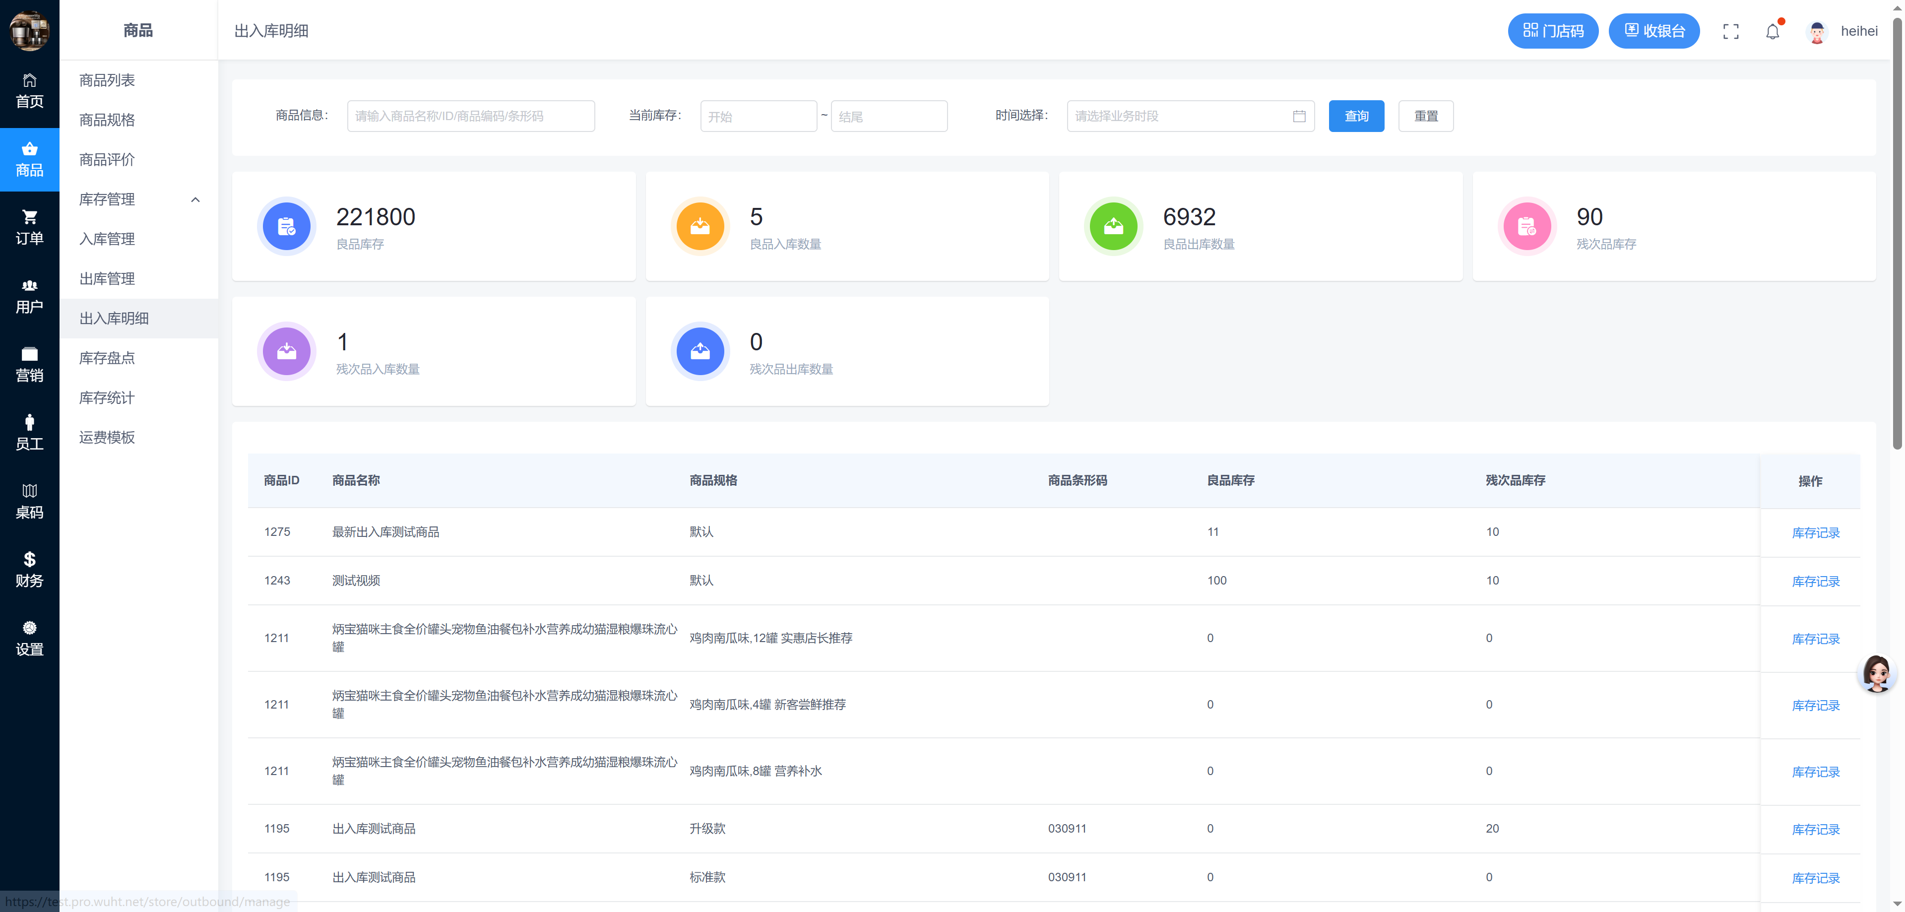Collapse the 库存管理 submenu chevron
1905x912 pixels.
tap(195, 199)
